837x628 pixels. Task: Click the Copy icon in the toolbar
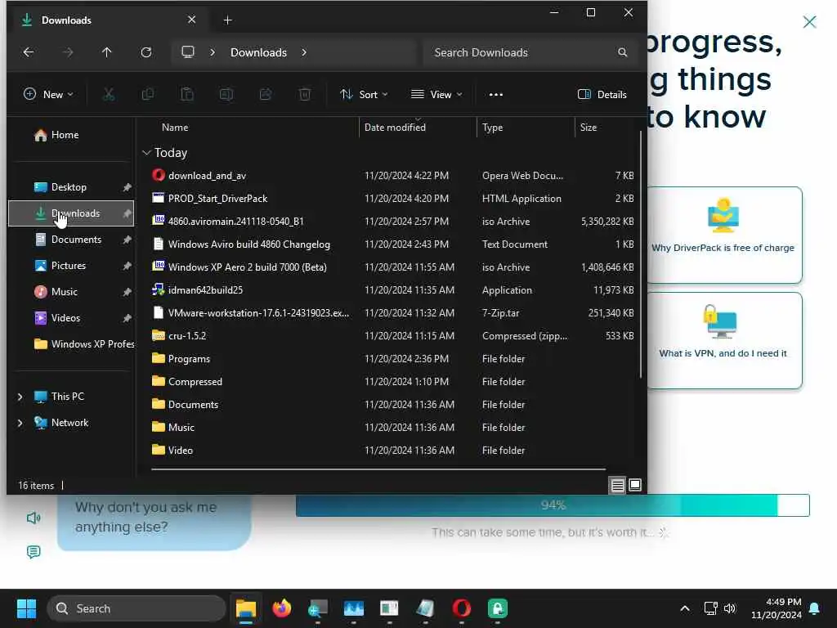coord(148,95)
